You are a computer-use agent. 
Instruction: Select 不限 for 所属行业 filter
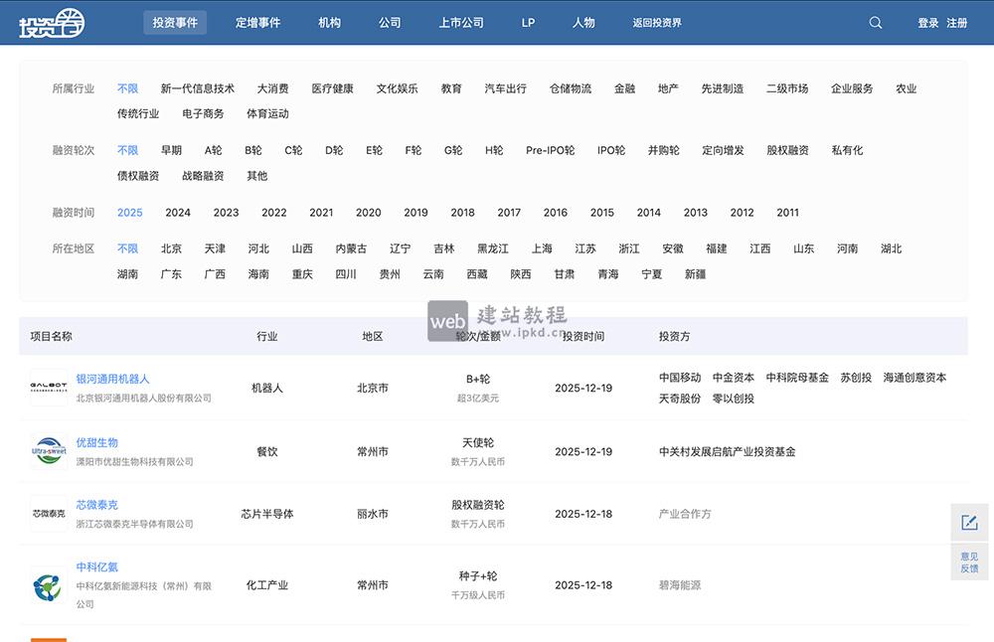[129, 87]
